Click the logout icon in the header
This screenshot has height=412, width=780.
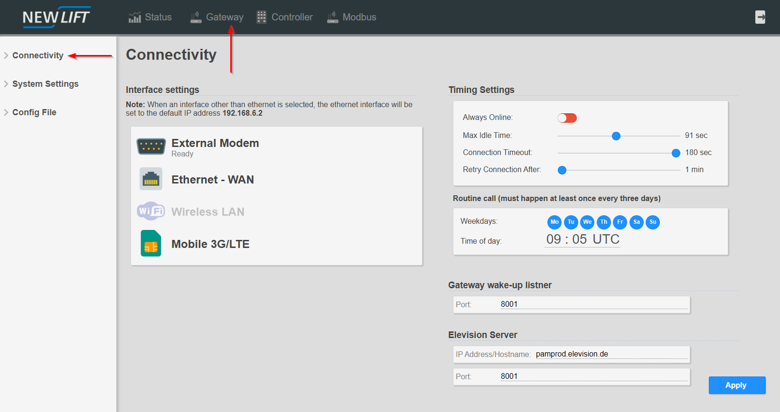point(760,17)
